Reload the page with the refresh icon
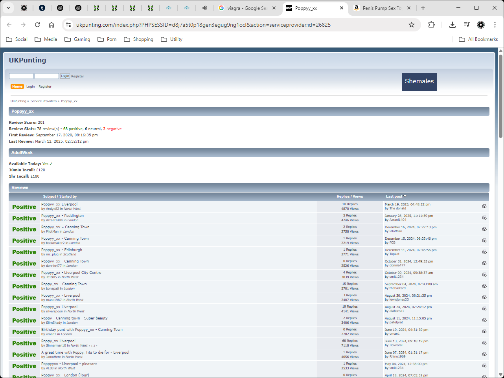This screenshot has height=378, width=504. [x=37, y=25]
